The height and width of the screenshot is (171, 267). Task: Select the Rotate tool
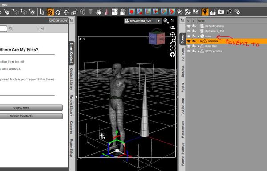click(x=58, y=12)
